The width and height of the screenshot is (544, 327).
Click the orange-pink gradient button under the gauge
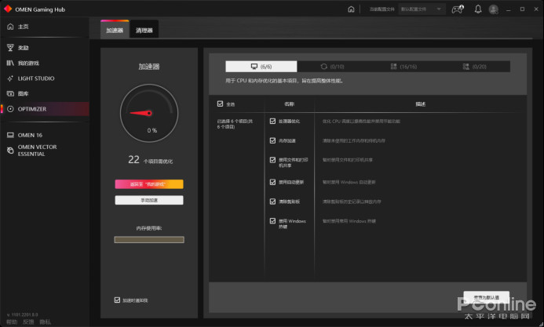149,184
